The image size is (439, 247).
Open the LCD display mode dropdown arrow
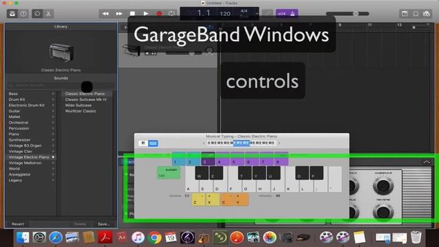257,14
